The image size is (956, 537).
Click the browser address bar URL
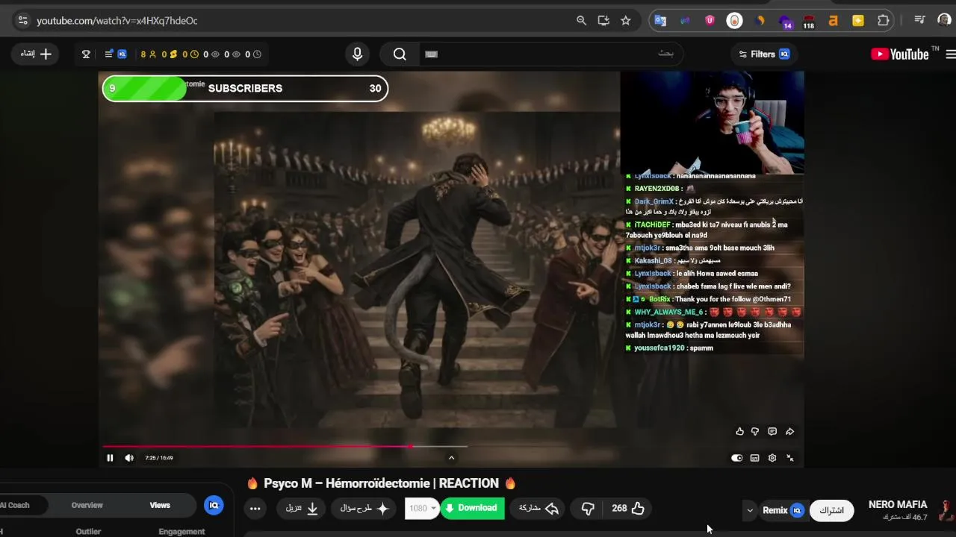pyautogui.click(x=117, y=21)
